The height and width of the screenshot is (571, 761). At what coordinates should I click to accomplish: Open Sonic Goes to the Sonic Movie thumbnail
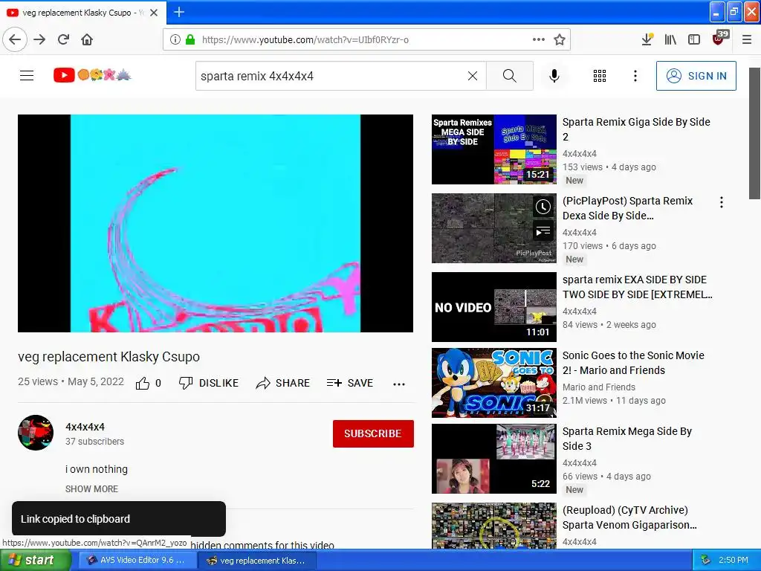pos(494,383)
